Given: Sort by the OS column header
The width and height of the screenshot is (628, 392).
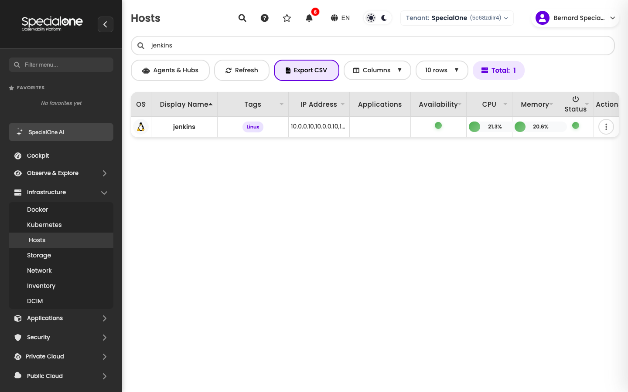Looking at the screenshot, I should [x=141, y=105].
